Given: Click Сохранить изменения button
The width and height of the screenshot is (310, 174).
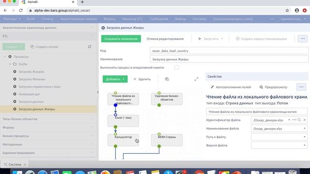Looking at the screenshot, I should (121, 39).
